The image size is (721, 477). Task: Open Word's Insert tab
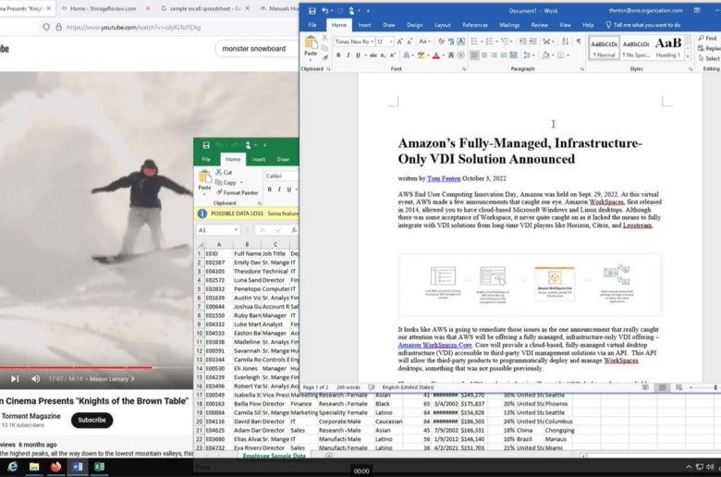pyautogui.click(x=364, y=25)
